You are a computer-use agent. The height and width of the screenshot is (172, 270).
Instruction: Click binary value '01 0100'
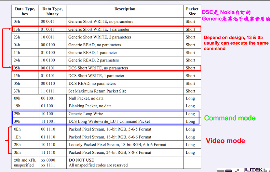48,53
